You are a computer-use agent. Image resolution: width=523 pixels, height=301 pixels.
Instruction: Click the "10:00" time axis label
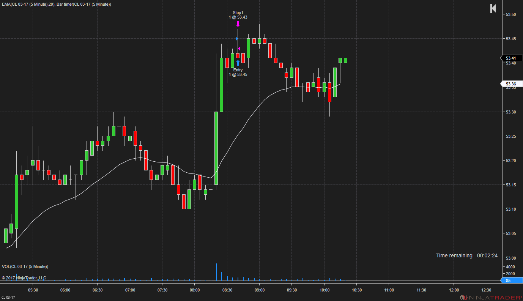324,290
